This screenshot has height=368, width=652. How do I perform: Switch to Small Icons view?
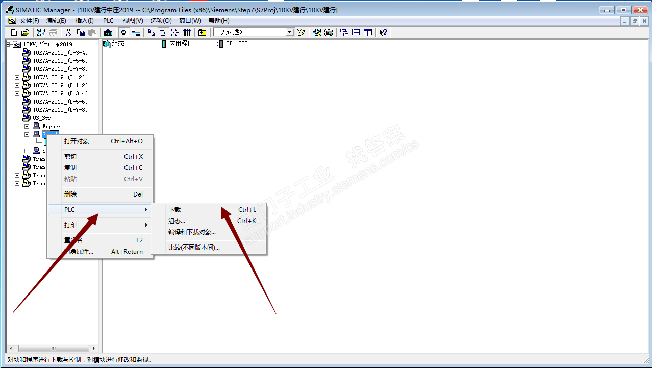(163, 32)
